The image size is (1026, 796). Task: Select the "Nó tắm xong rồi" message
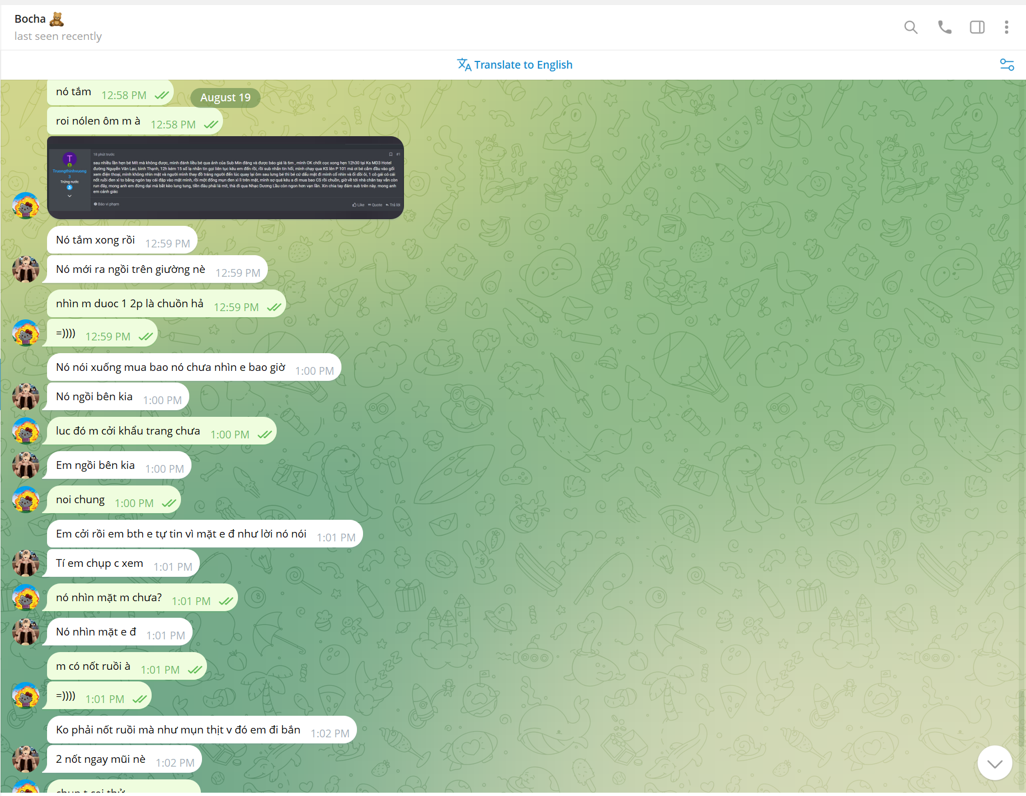click(122, 240)
